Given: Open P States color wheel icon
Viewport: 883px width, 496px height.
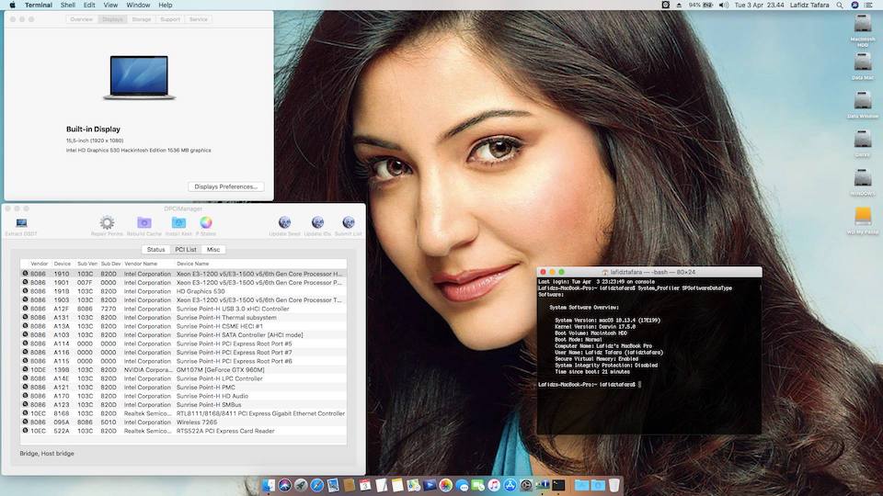Looking at the screenshot, I should tap(206, 222).
